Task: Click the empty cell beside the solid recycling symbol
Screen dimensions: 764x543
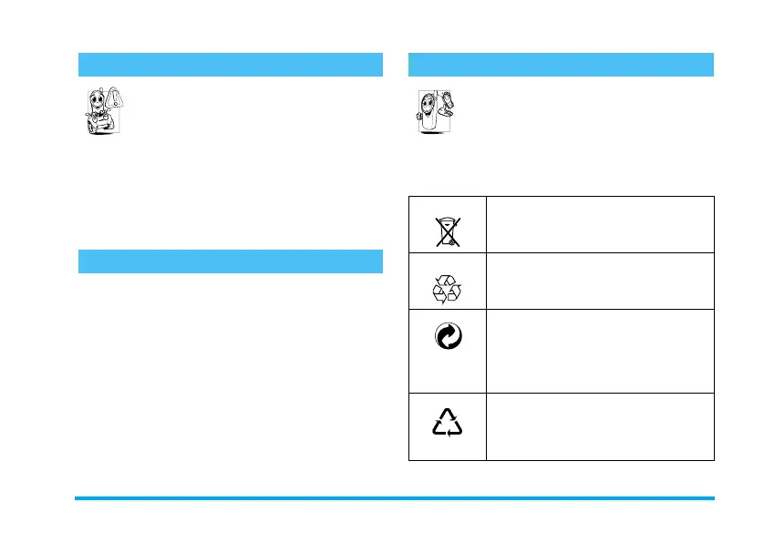Action: point(600,281)
